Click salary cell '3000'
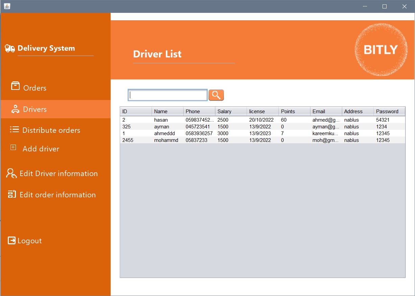415x296 pixels. 231,133
